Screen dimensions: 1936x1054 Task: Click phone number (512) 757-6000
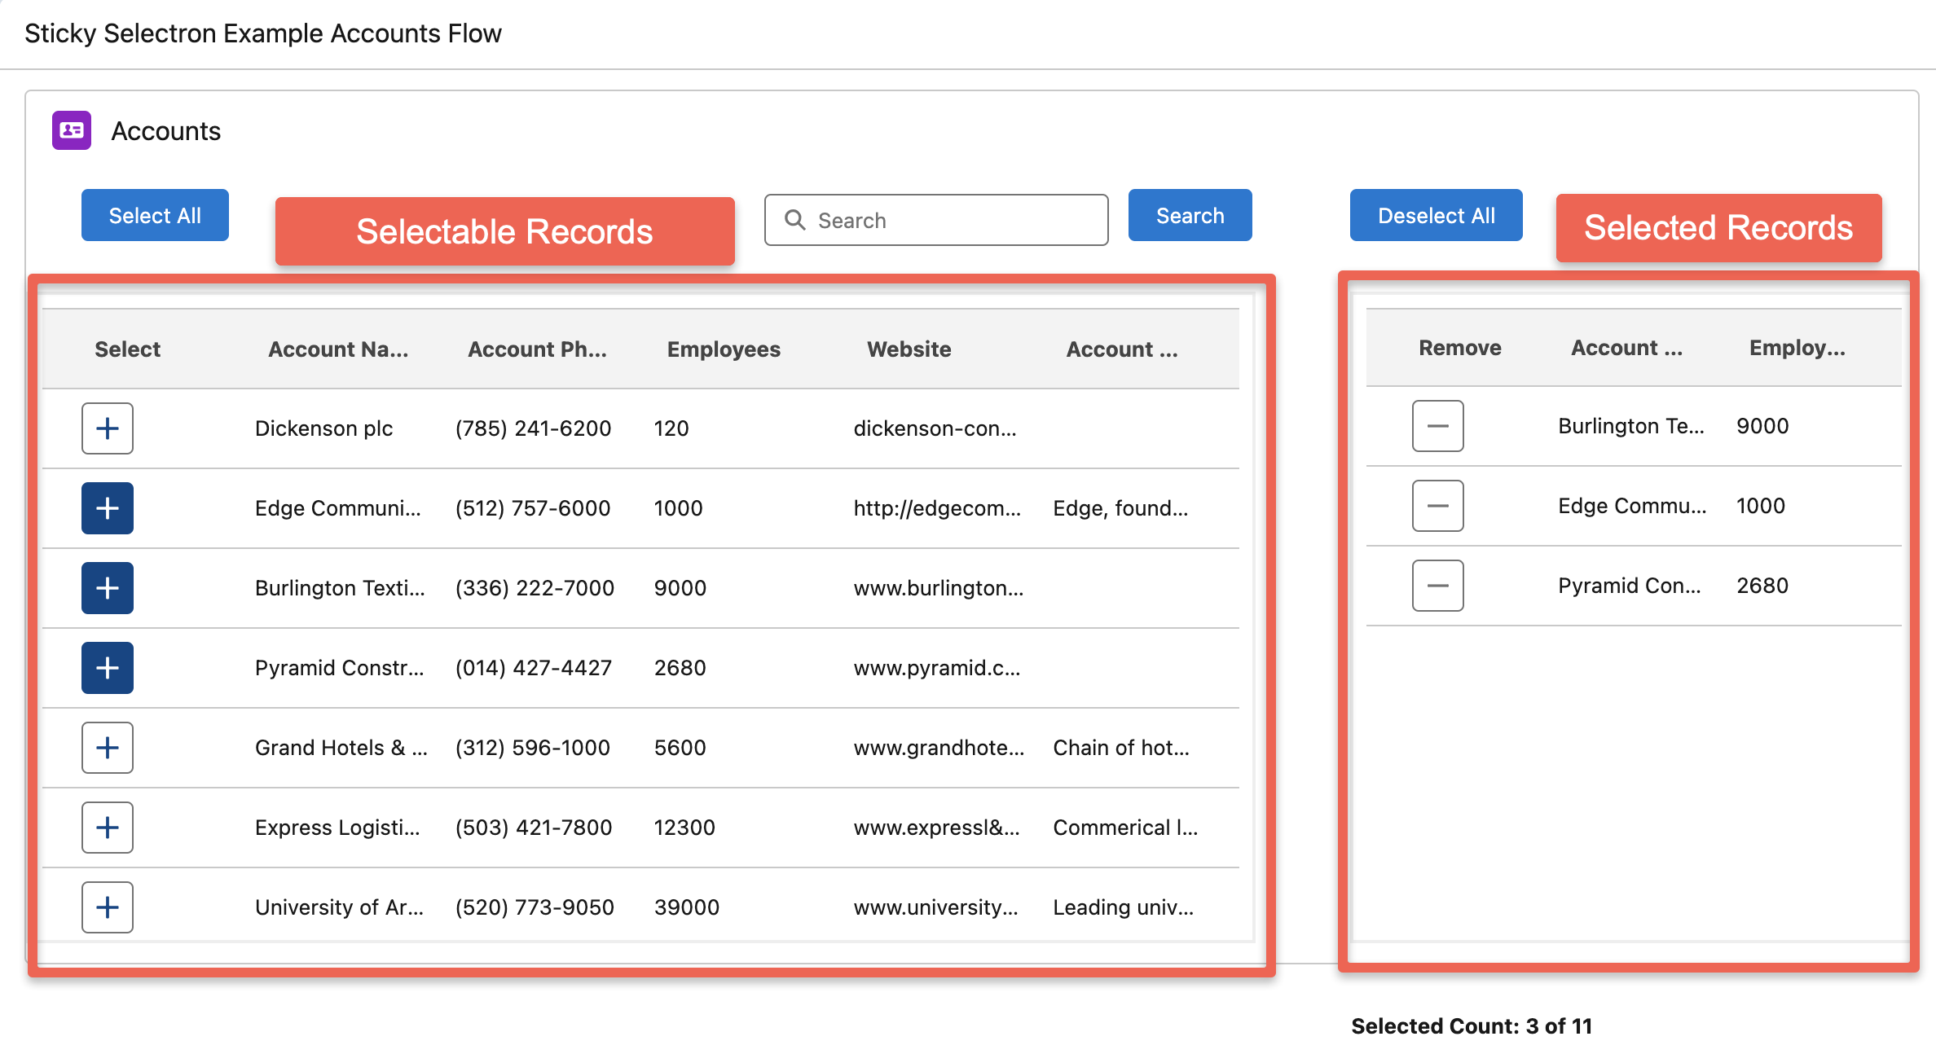(x=533, y=508)
